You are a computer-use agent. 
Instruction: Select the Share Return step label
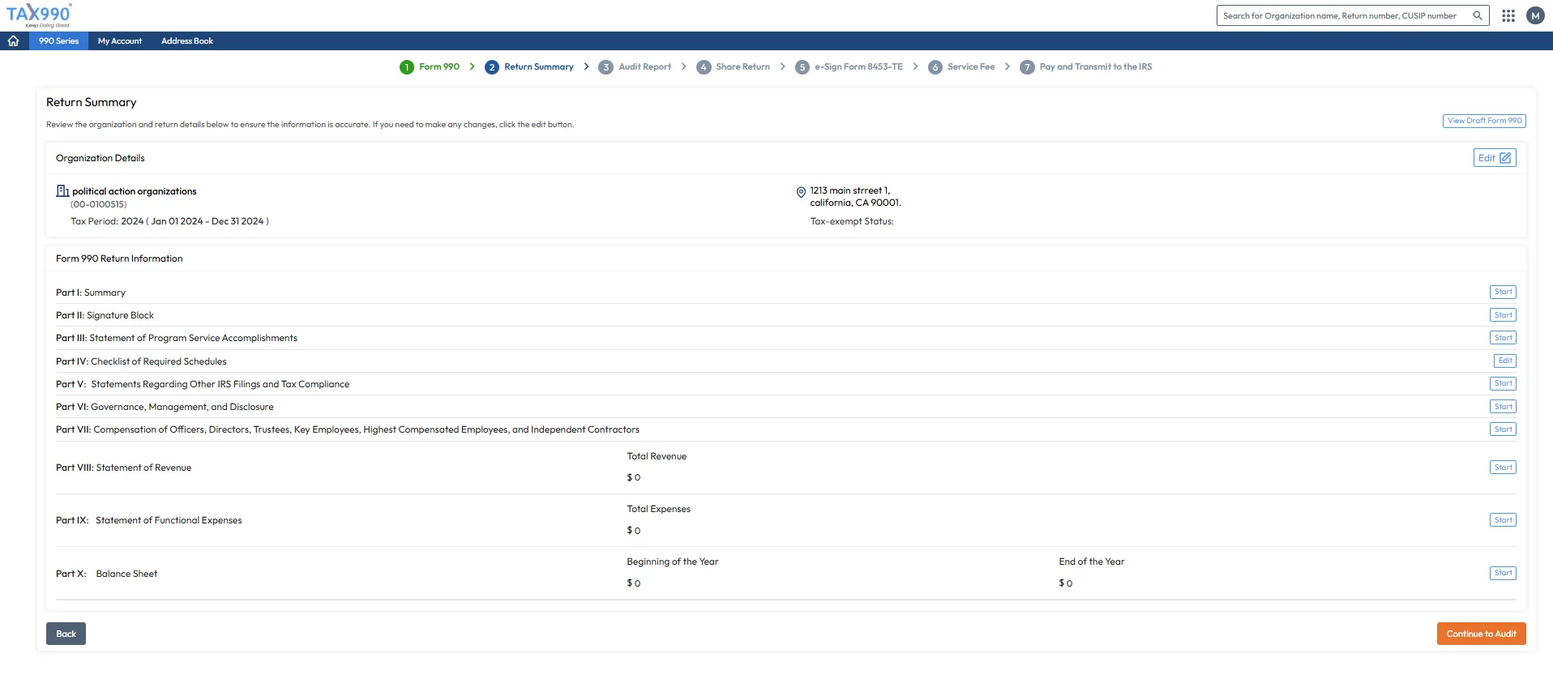point(743,66)
